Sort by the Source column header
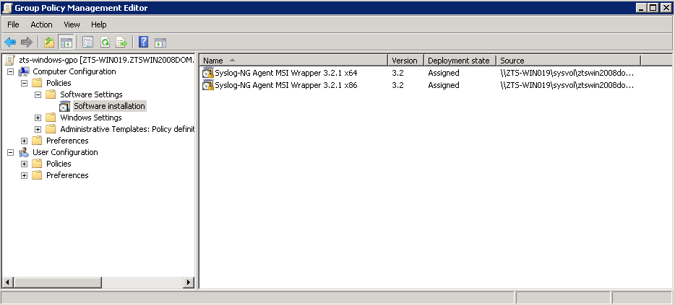The height and width of the screenshot is (305, 675). pyautogui.click(x=569, y=61)
